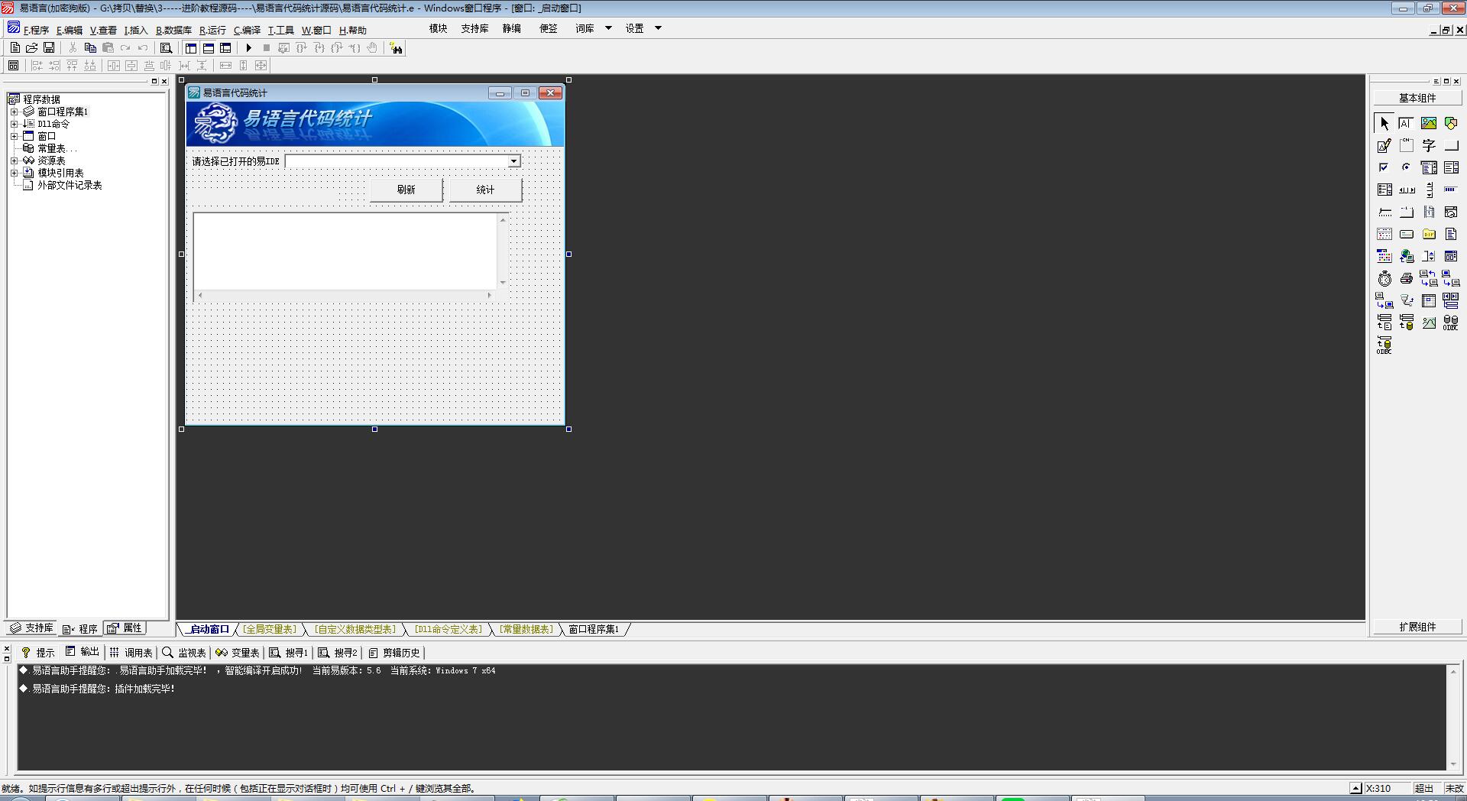1467x801 pixels.
Task: Select the radio button component in palette
Action: coord(1406,167)
